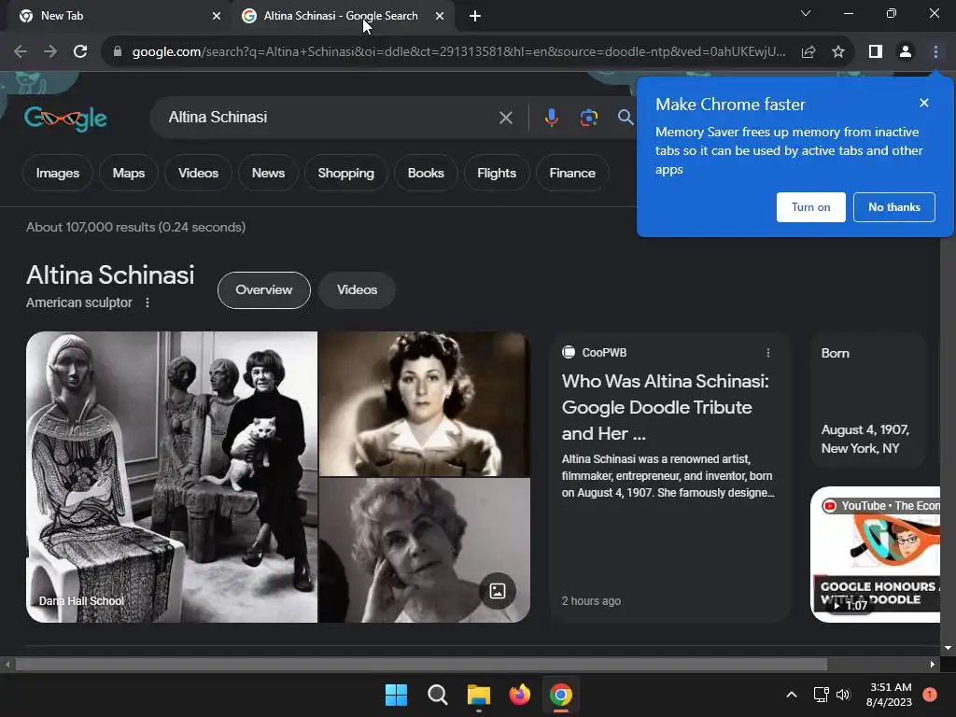Switch to the Videos search filter
956x717 pixels.
click(198, 173)
